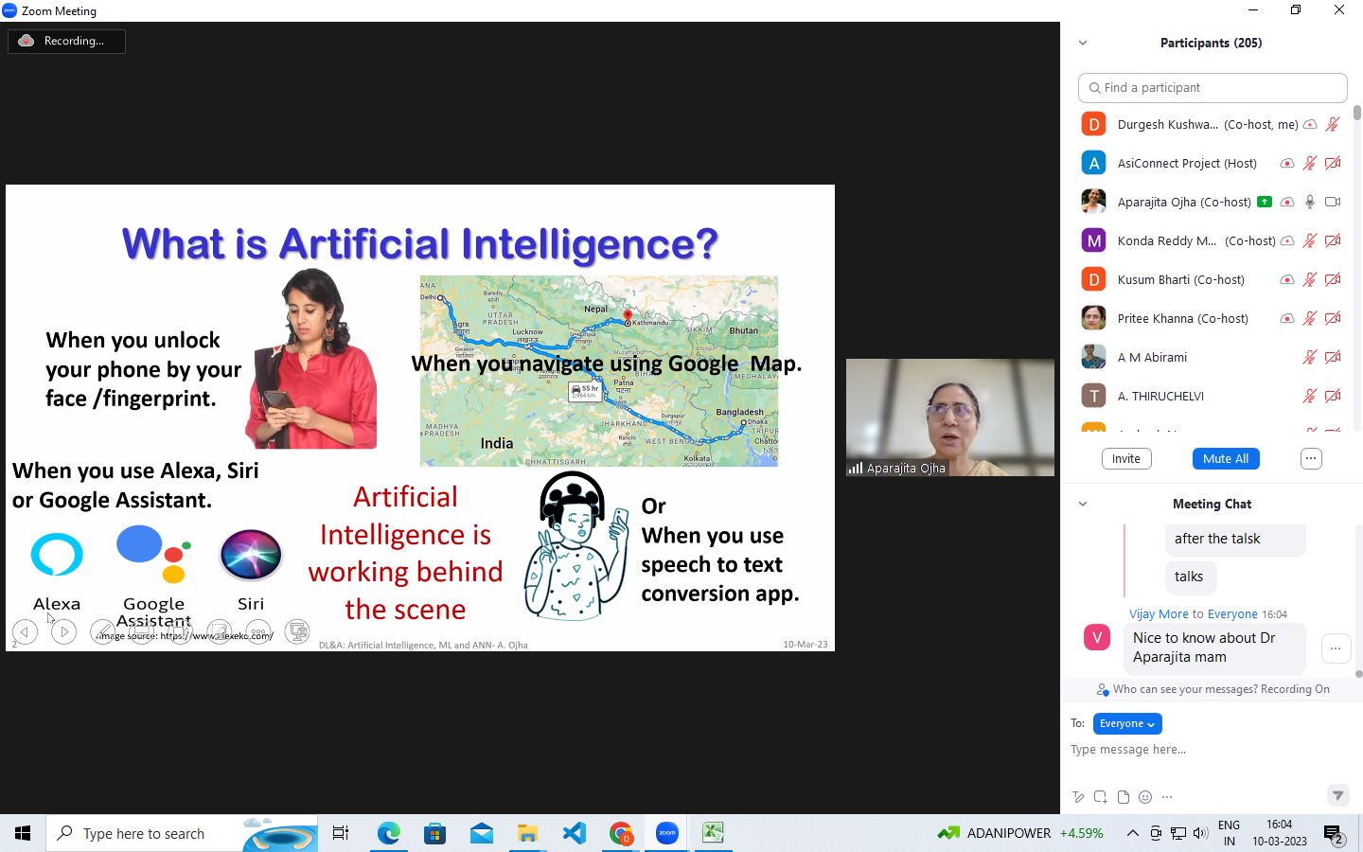Click the meeting chat scrollbar
1363x852 pixels.
(1358, 674)
